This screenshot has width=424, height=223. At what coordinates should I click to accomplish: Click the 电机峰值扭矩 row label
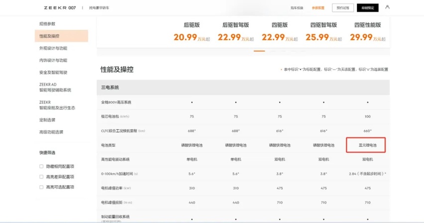116,203
